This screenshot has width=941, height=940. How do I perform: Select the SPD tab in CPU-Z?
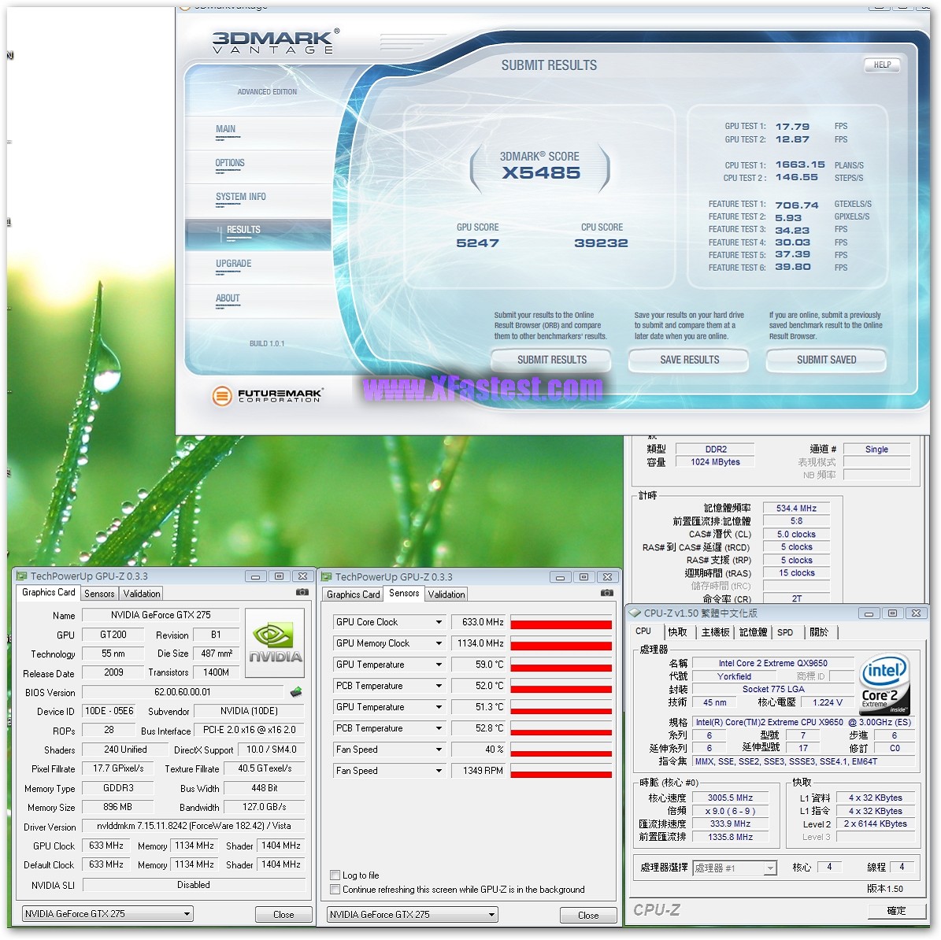[785, 632]
